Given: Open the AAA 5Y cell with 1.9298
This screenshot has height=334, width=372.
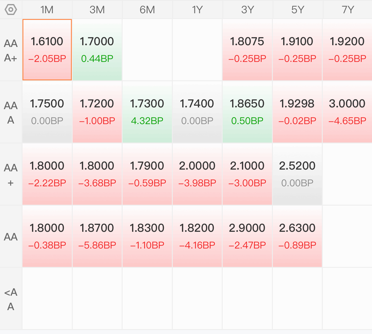Looking at the screenshot, I should point(297,112).
